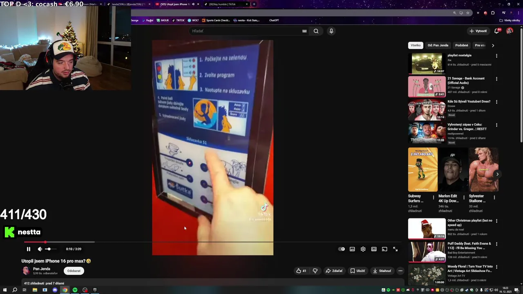This screenshot has height=294, width=523.
Task: Open the Sports Cards Checklist bookmark
Action: pos(216,20)
